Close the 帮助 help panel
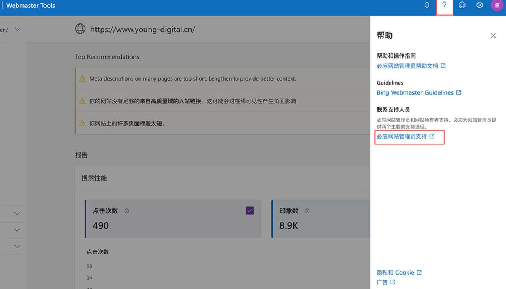 click(493, 35)
